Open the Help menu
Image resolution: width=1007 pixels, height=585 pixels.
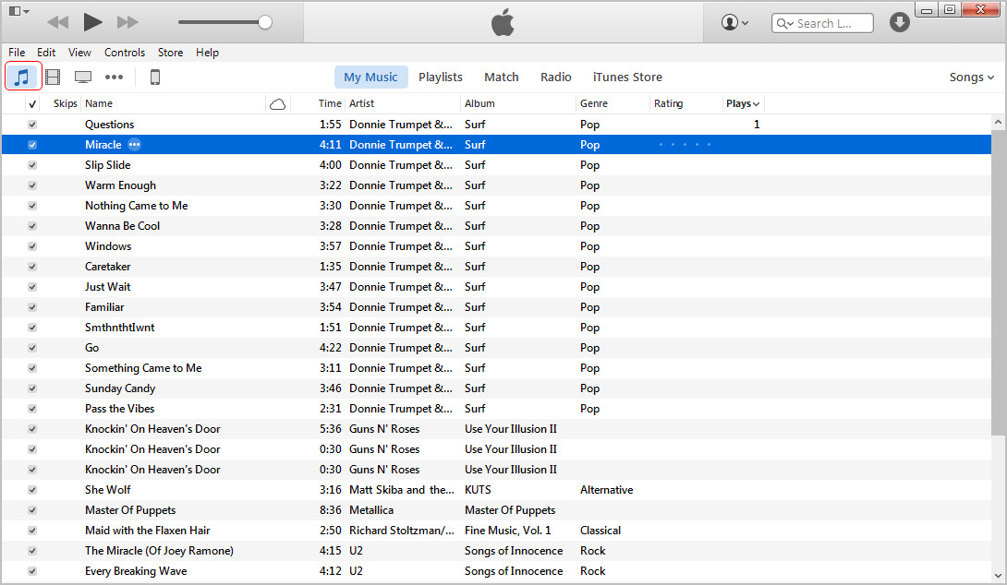[207, 53]
